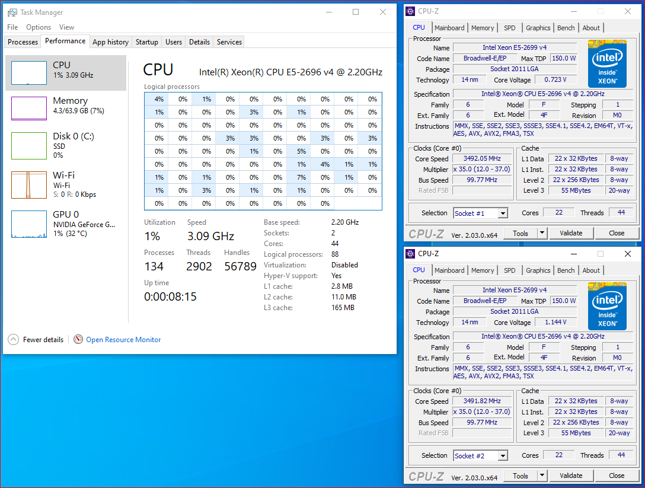This screenshot has height=488, width=645.
Task: Click the Validate button in top CPU-Z
Action: [x=570, y=233]
